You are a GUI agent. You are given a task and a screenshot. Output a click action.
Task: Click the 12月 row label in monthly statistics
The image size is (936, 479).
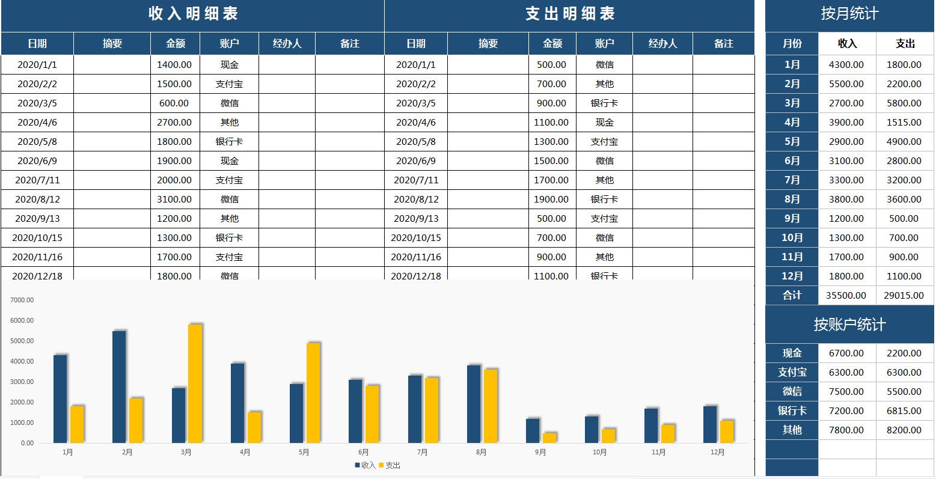(792, 276)
